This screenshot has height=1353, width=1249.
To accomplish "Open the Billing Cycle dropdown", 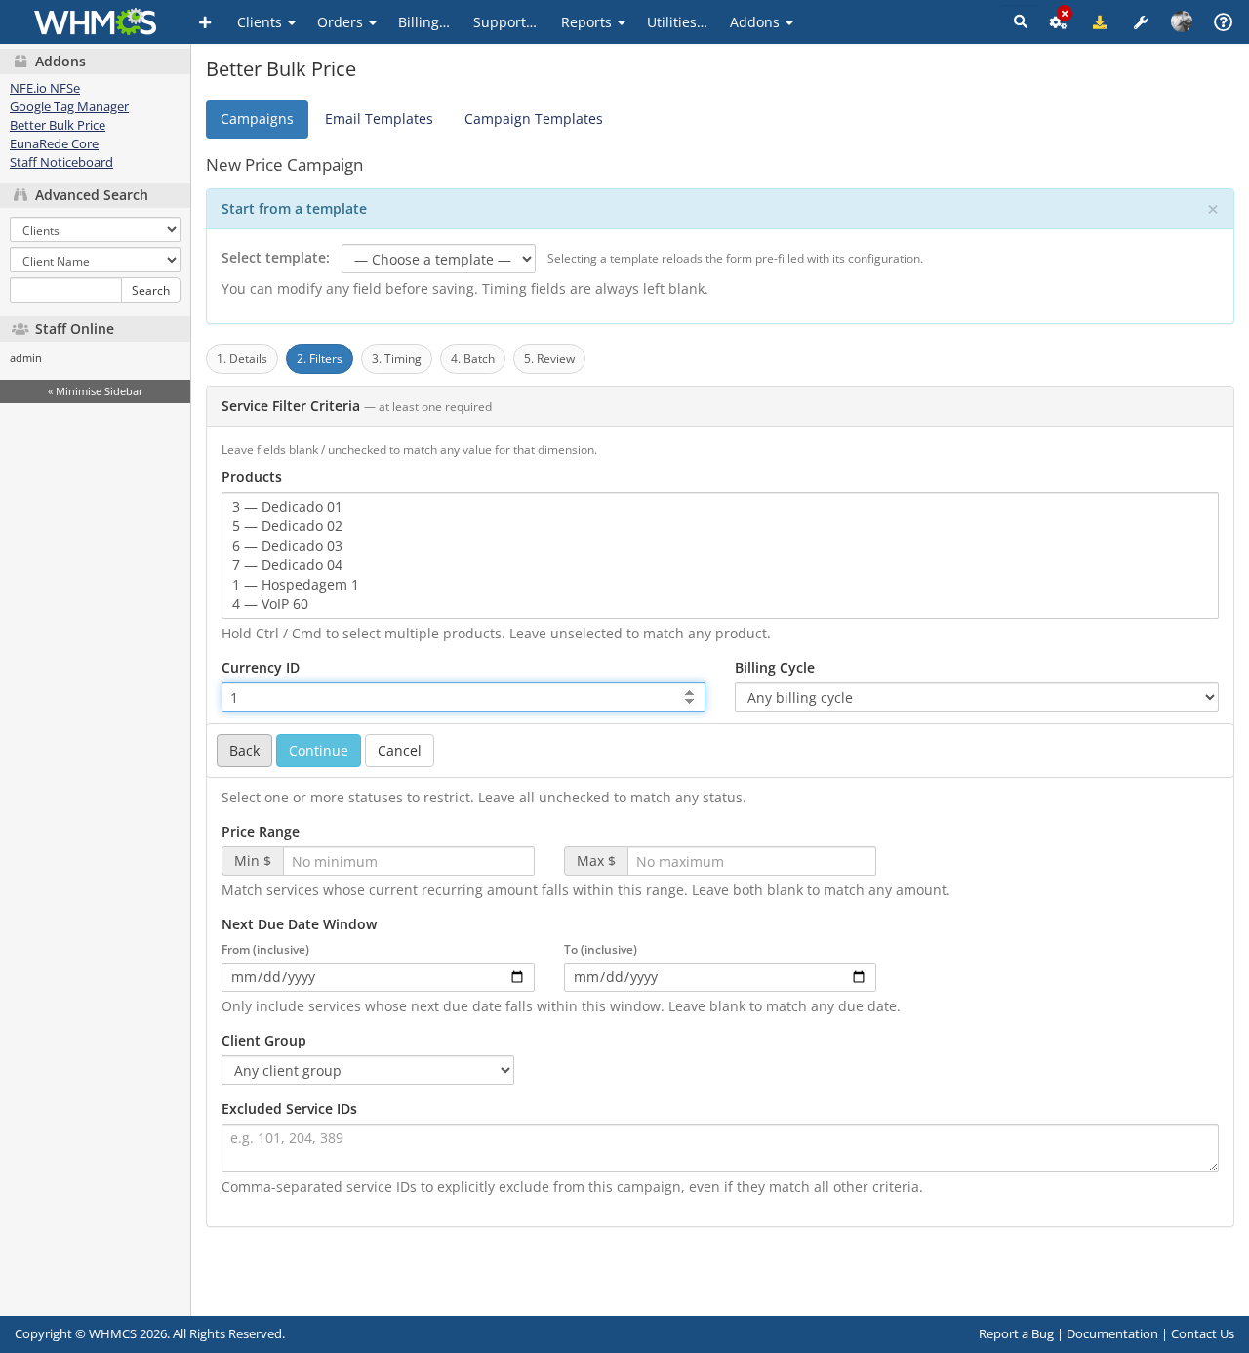I will point(976,697).
